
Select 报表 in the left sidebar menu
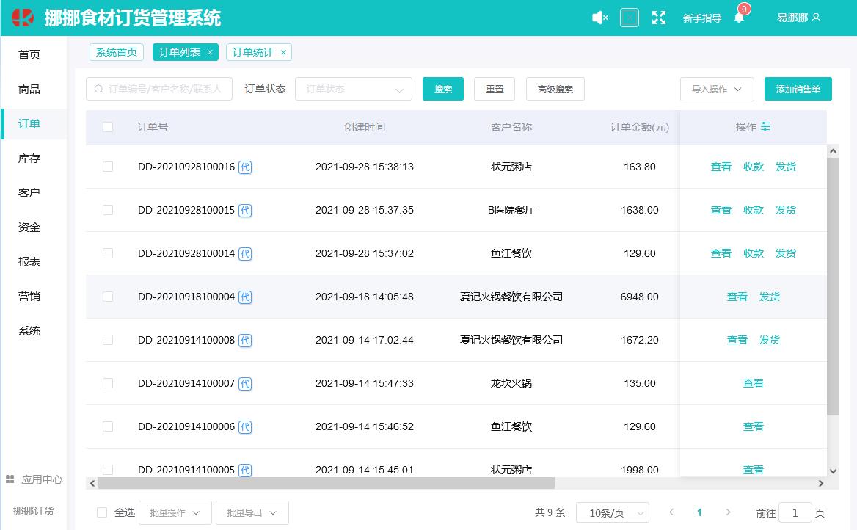28,261
